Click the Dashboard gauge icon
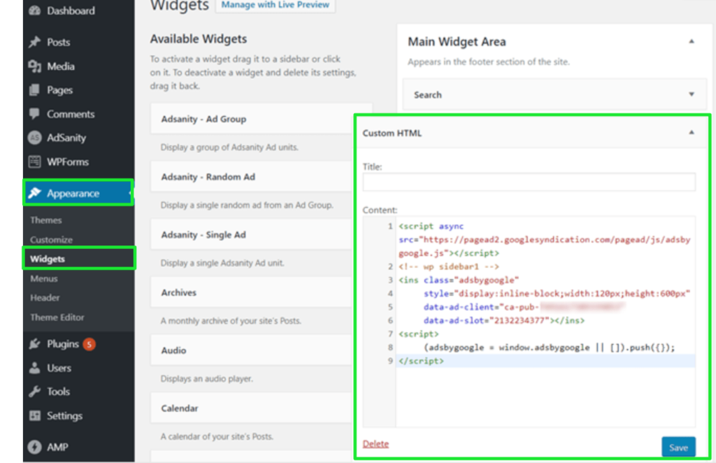 click(x=35, y=10)
